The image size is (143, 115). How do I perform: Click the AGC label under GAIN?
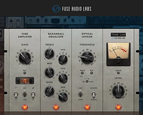[81, 76]
